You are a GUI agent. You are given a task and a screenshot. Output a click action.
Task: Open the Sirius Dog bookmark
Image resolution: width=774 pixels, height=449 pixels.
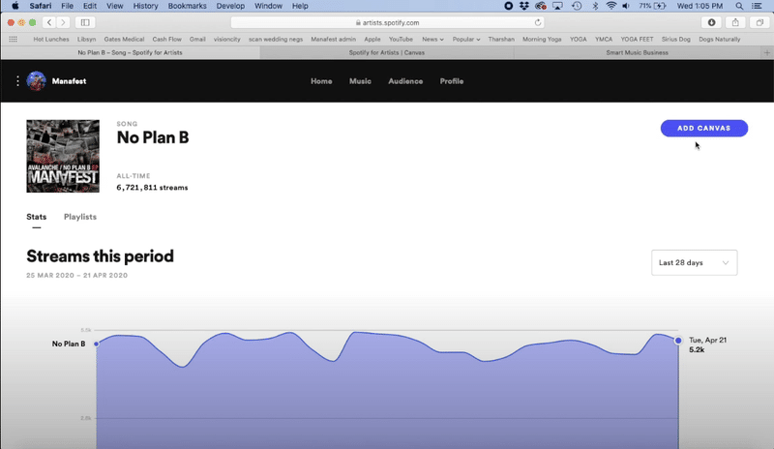[675, 39]
